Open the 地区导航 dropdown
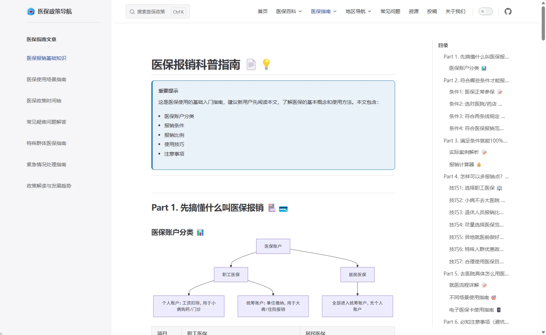The height and width of the screenshot is (335, 546). click(x=358, y=11)
